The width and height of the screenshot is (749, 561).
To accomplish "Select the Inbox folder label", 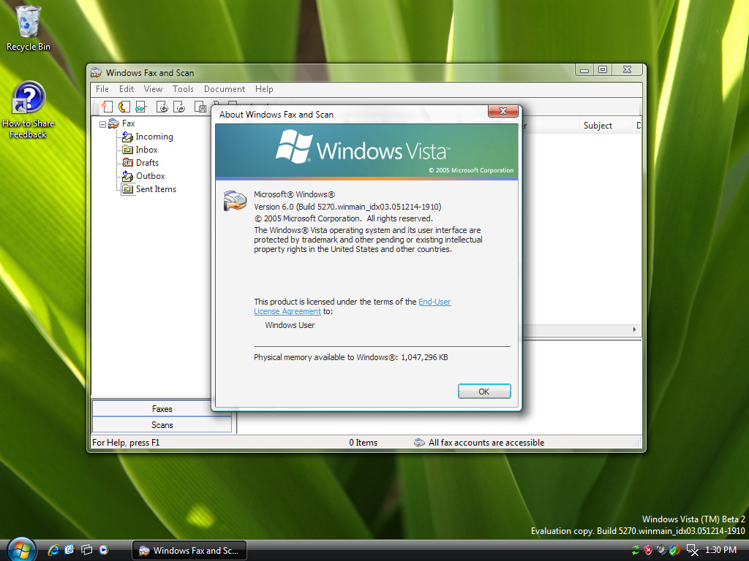I will coord(146,150).
